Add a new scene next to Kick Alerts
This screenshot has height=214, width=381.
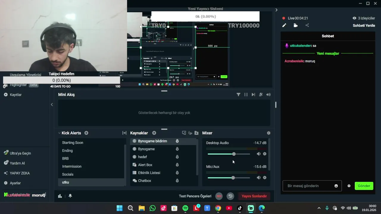tap(86, 133)
